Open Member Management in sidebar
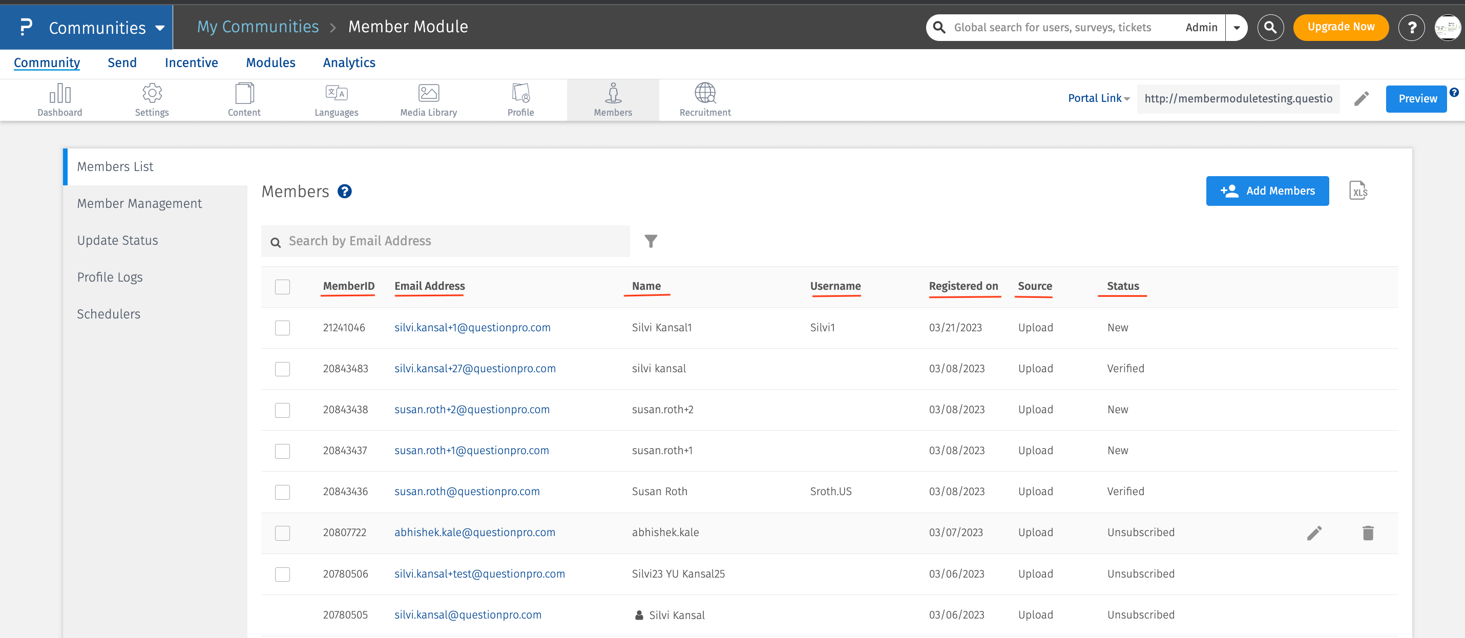The width and height of the screenshot is (1465, 638). 139,204
